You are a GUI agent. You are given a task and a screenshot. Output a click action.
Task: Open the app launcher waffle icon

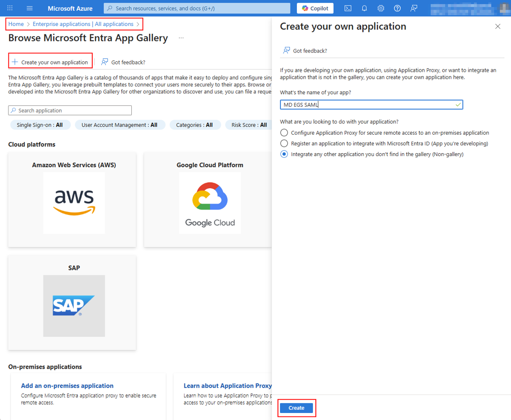10,8
